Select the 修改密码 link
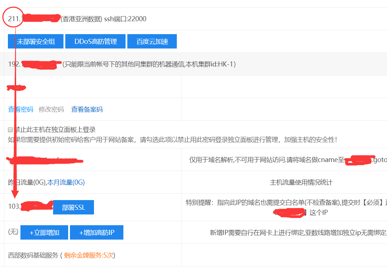The width and height of the screenshot is (387, 273). pos(51,109)
